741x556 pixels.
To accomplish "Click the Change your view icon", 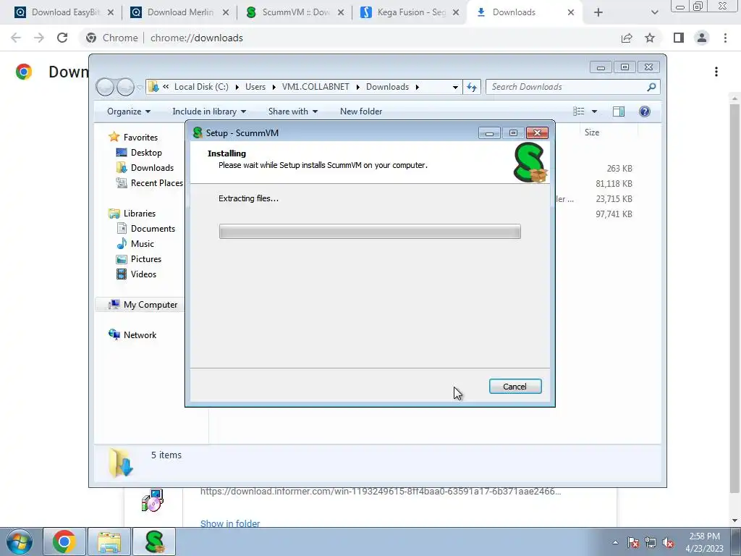I will [578, 111].
